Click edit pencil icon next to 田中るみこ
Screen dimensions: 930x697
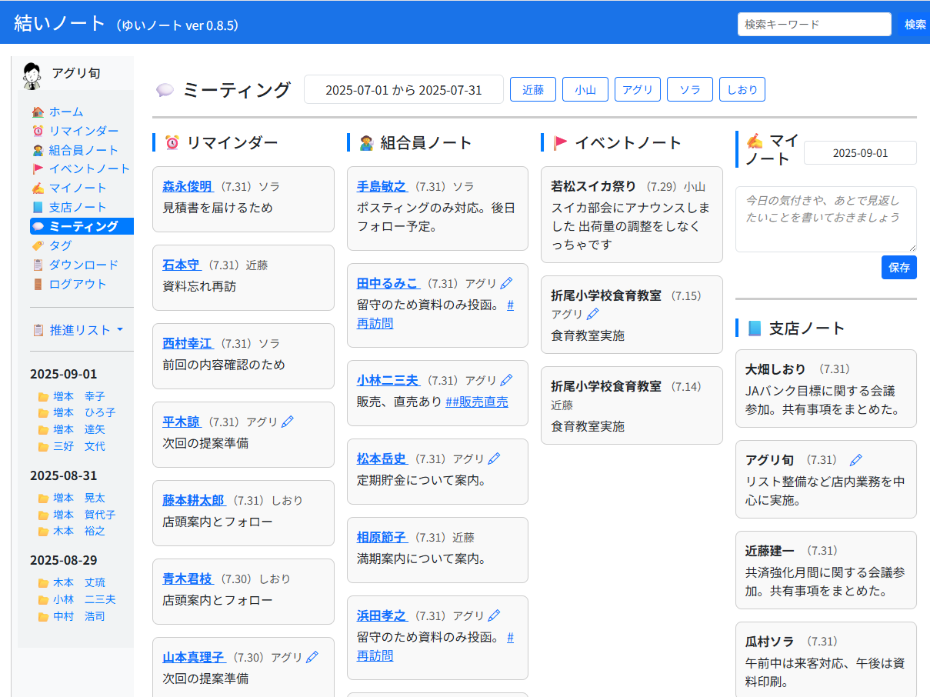coord(506,283)
